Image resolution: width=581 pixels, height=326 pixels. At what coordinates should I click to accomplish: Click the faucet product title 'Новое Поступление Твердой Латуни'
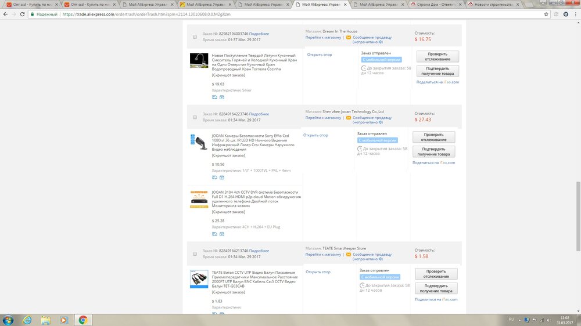click(254, 62)
